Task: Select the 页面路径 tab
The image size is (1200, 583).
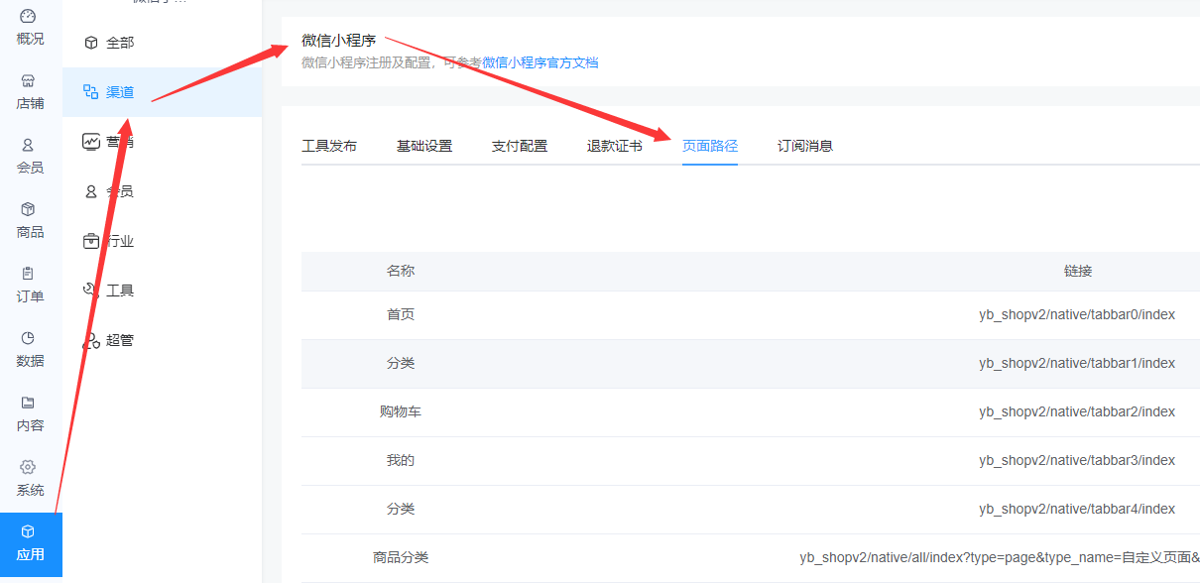Action: [x=710, y=146]
